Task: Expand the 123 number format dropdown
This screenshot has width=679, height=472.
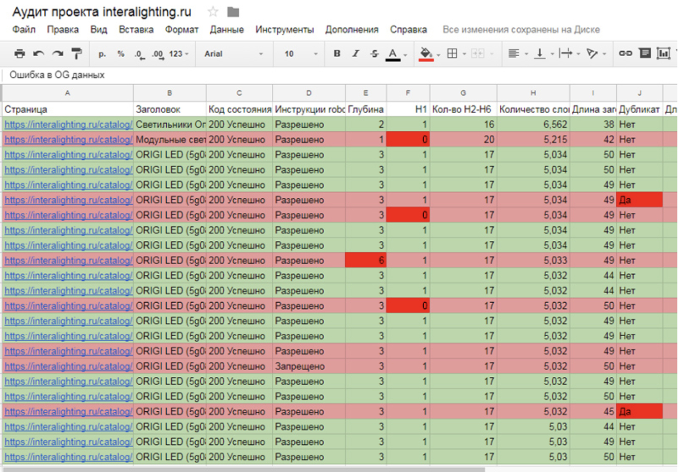Action: click(179, 54)
